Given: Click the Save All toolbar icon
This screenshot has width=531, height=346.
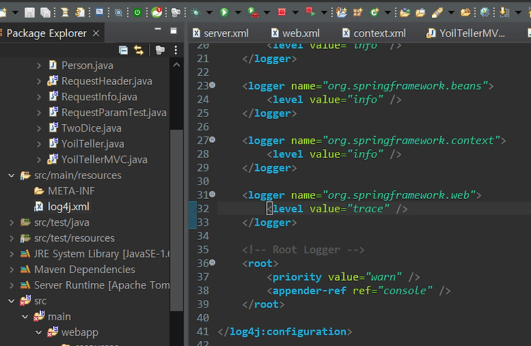Looking at the screenshot, I should coord(45,13).
